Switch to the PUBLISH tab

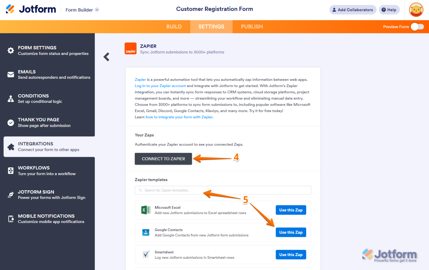click(252, 27)
